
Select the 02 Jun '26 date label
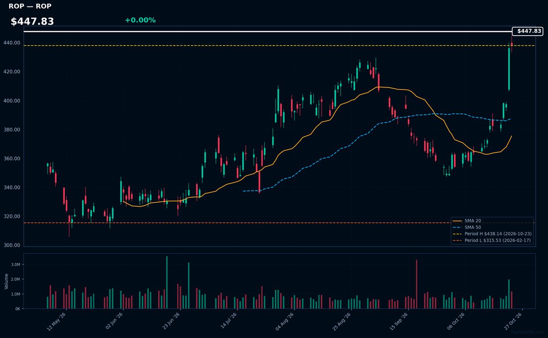tap(114, 321)
